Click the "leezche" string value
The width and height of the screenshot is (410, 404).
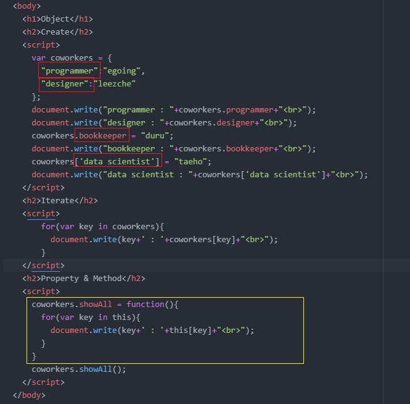(115, 84)
